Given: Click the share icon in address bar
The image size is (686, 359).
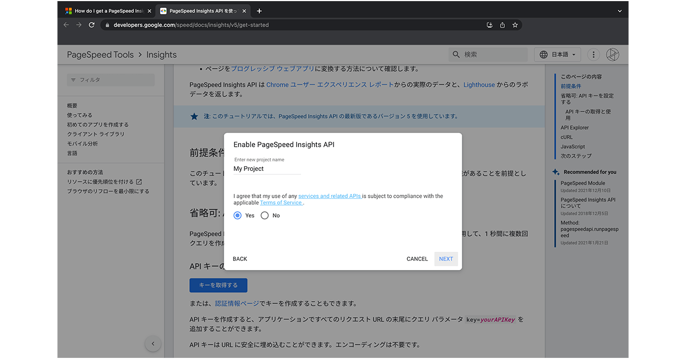Looking at the screenshot, I should tap(502, 25).
